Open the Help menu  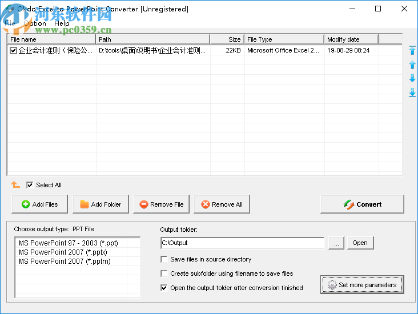click(x=62, y=23)
